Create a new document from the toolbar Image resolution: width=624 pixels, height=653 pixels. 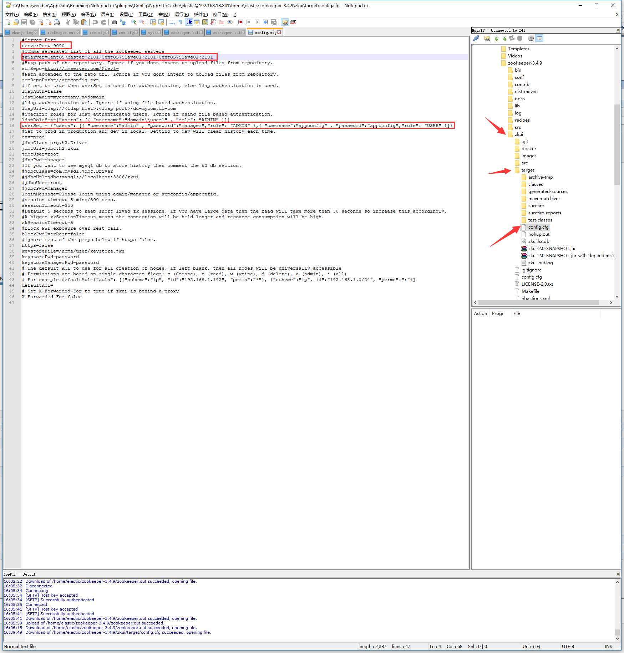pos(8,22)
